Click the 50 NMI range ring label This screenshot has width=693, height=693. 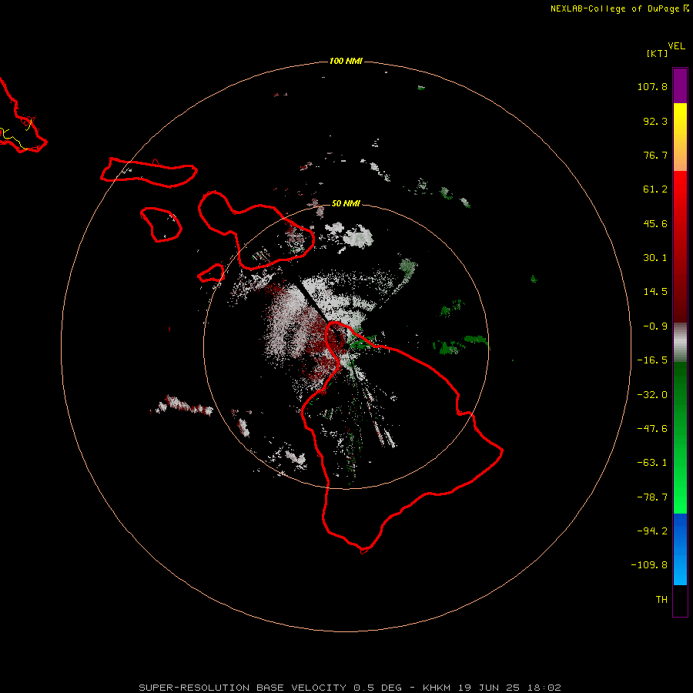pos(346,203)
